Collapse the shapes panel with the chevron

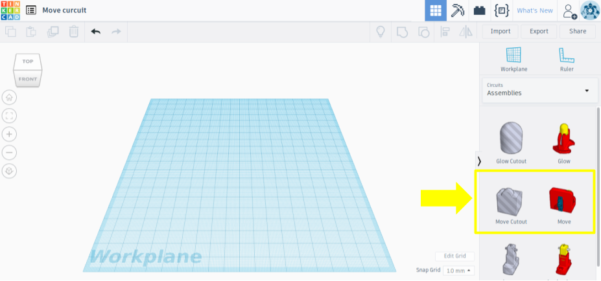coord(478,161)
